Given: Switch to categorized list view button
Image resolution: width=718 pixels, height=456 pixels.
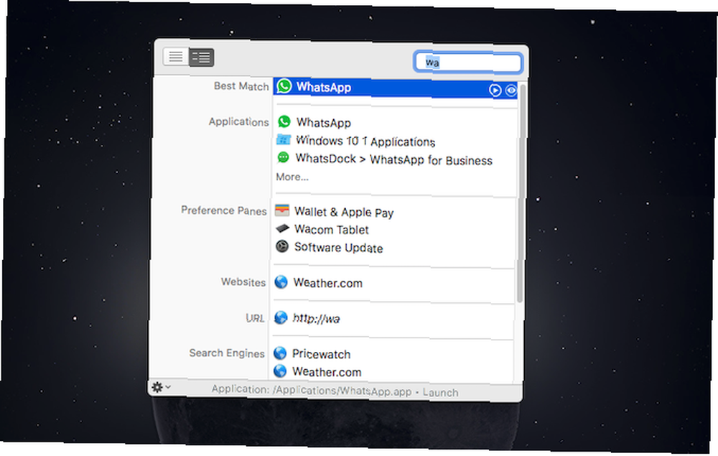Looking at the screenshot, I should click(201, 57).
